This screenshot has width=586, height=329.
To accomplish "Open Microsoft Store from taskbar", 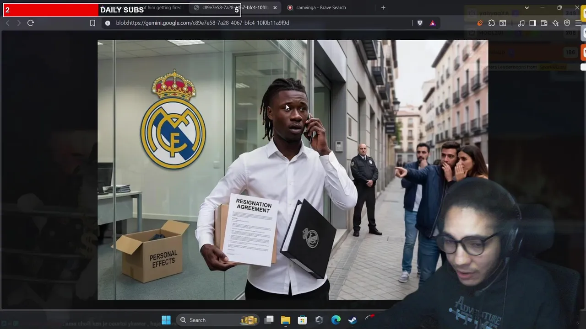I will pos(302,320).
